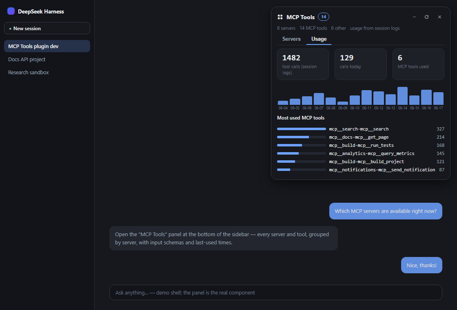This screenshot has height=310, width=457.
Task: Click the 08-10 bar in chart
Action: (x=355, y=100)
